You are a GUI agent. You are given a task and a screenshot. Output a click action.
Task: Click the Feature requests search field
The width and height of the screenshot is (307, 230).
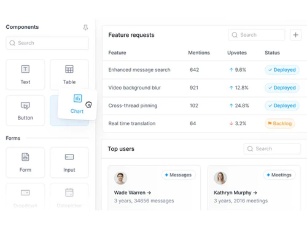click(257, 35)
